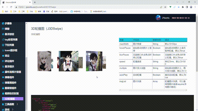Click the table's horizontal scrollbar right arrow

(x=186, y=90)
